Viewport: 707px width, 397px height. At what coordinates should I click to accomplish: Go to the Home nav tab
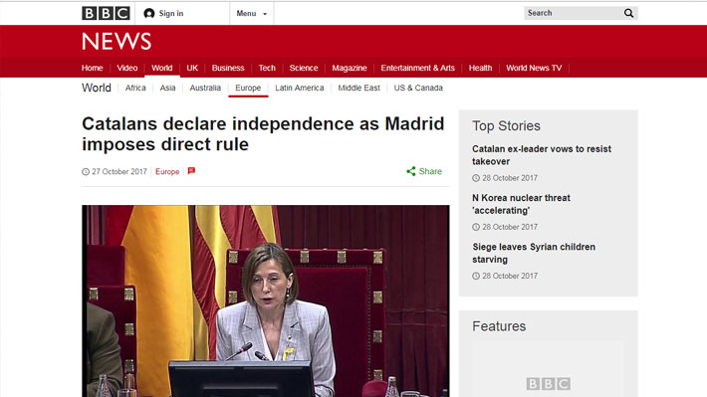point(92,68)
